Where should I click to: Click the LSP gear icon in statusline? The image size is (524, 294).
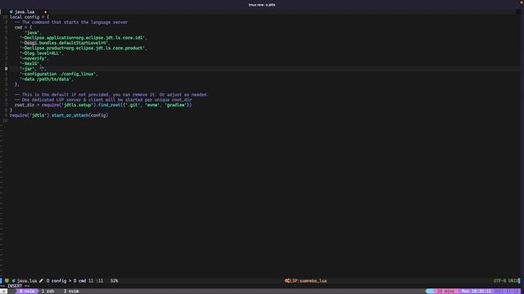tap(287, 281)
